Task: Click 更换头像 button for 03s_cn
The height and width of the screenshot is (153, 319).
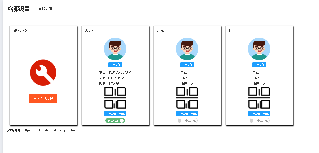Action: 115,65
